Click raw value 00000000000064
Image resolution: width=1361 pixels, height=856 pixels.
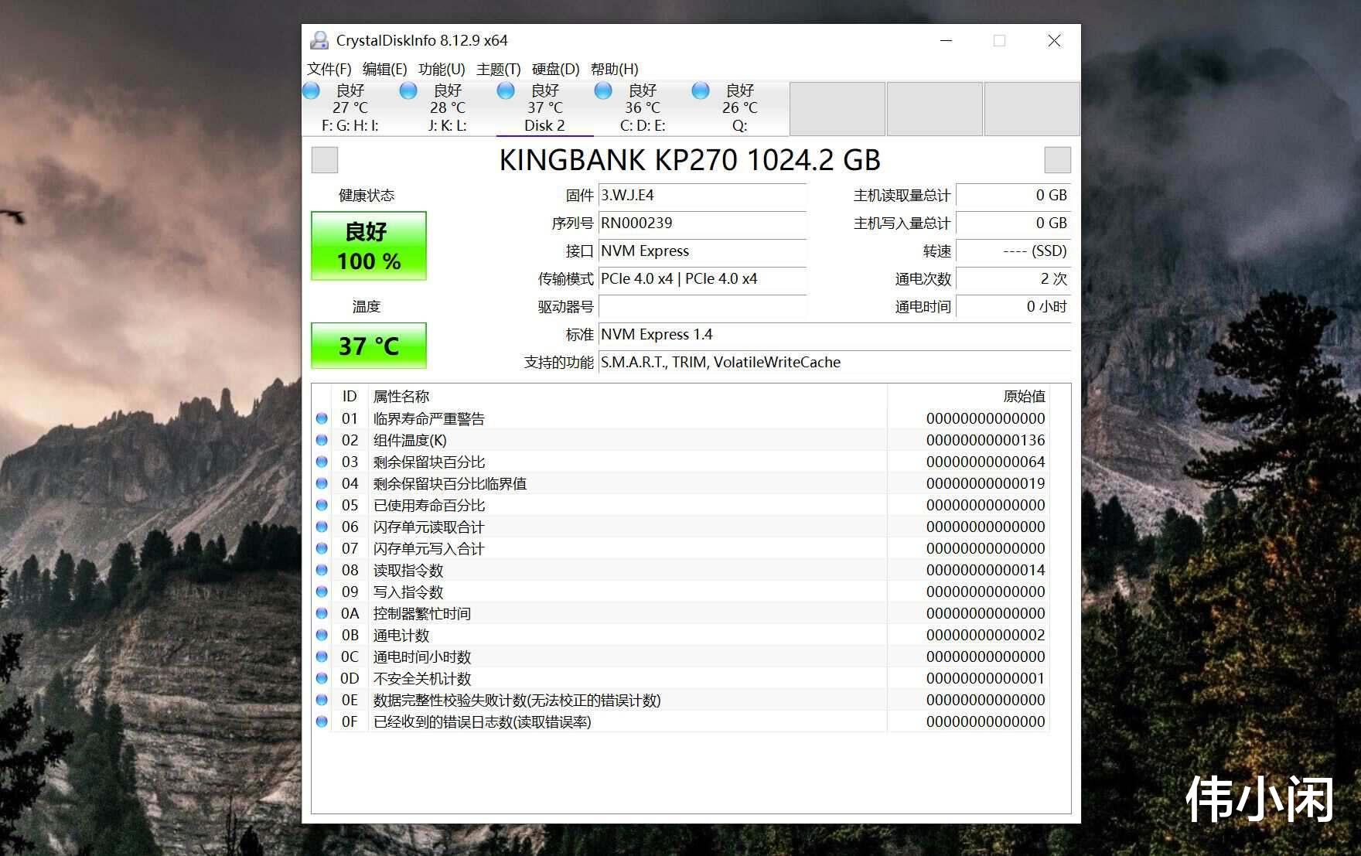tap(985, 462)
